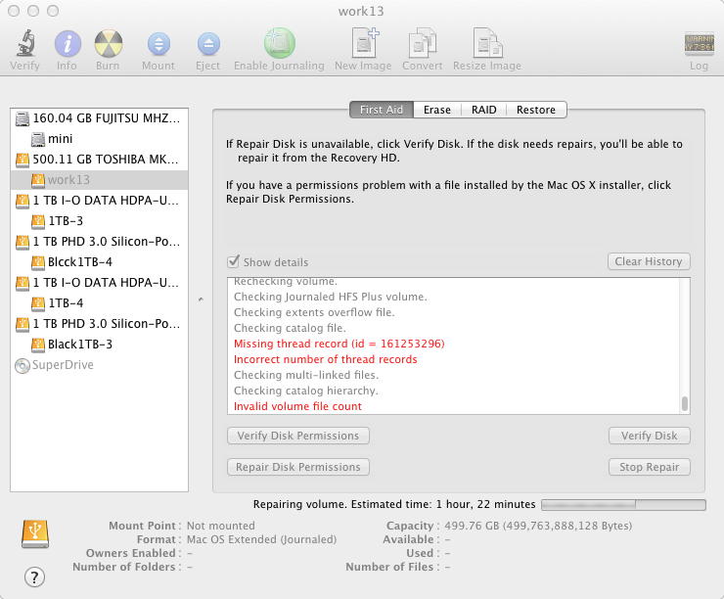Click 'Checking multi-linked files.' log line
The image size is (724, 599).
[306, 375]
